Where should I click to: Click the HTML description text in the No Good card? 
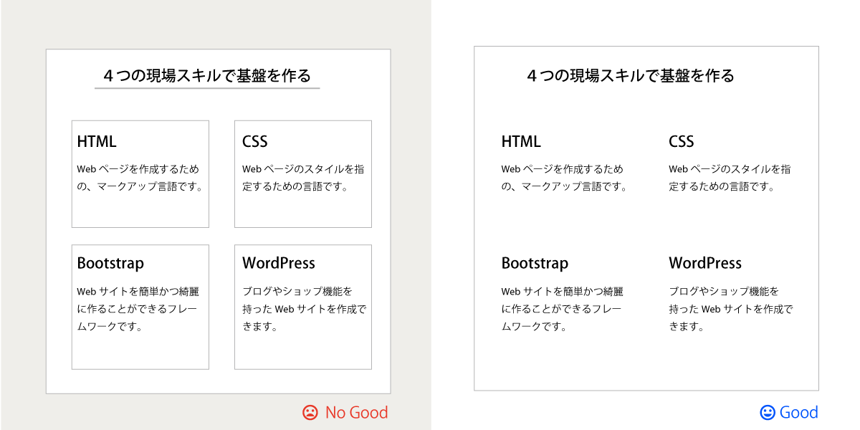(x=140, y=178)
